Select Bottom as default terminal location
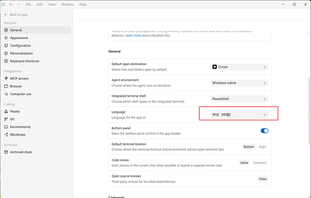 tap(249, 147)
